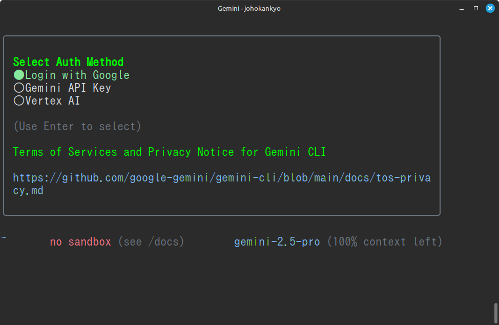This screenshot has height=325, width=499.
Task: Click the 'Vertex AI' option text
Action: tap(53, 101)
